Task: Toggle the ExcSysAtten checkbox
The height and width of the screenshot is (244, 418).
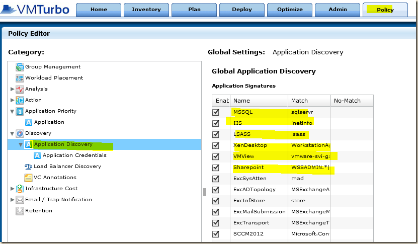Action: [216, 179]
